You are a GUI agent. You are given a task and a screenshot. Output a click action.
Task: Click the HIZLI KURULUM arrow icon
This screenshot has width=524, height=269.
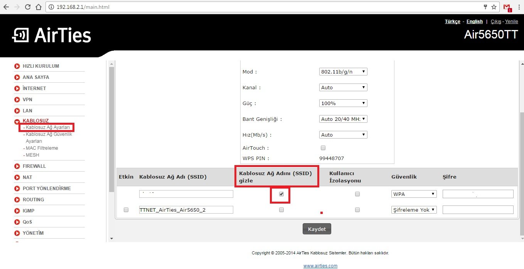click(x=17, y=66)
